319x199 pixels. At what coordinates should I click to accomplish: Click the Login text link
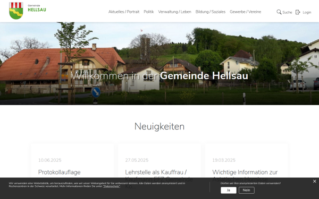coord(307,12)
